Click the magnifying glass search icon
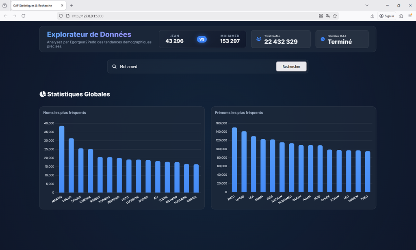416x250 pixels. pyautogui.click(x=114, y=67)
